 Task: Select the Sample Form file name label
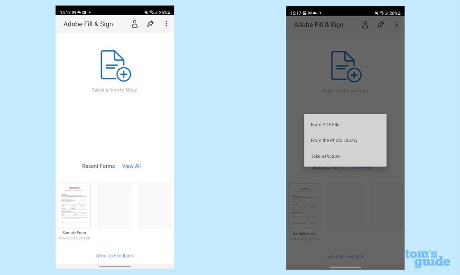click(x=74, y=232)
